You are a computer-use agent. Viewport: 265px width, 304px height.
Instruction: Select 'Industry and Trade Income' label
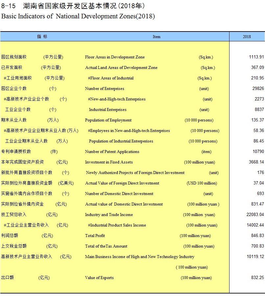click(x=109, y=215)
